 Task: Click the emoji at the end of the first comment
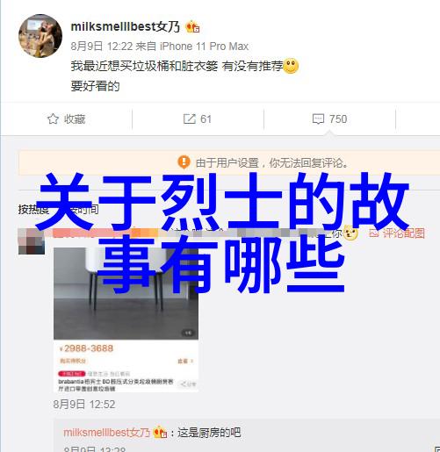(350, 233)
